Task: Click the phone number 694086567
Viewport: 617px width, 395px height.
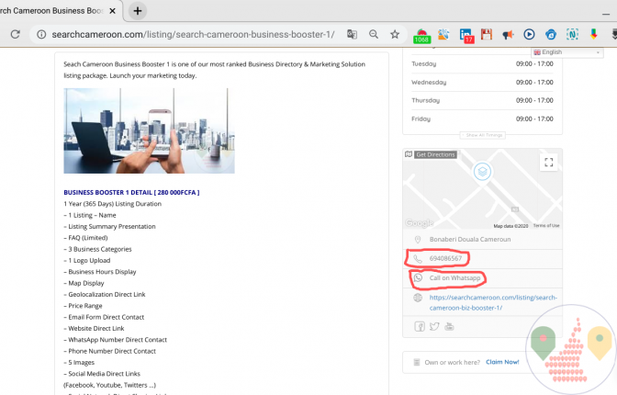Action: click(x=445, y=258)
